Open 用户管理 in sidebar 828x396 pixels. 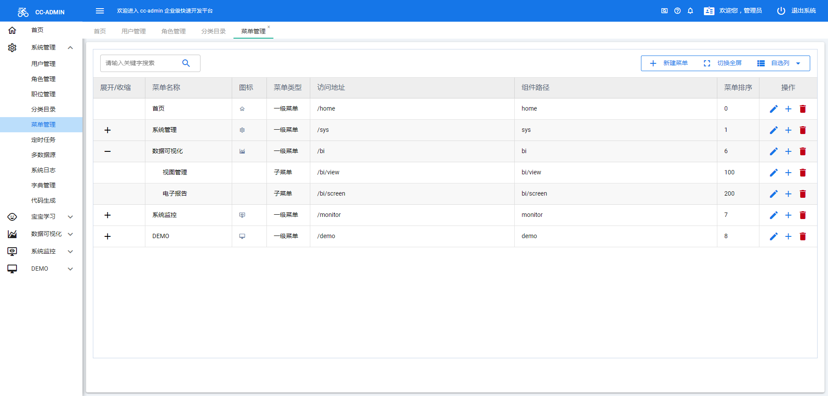pyautogui.click(x=43, y=64)
